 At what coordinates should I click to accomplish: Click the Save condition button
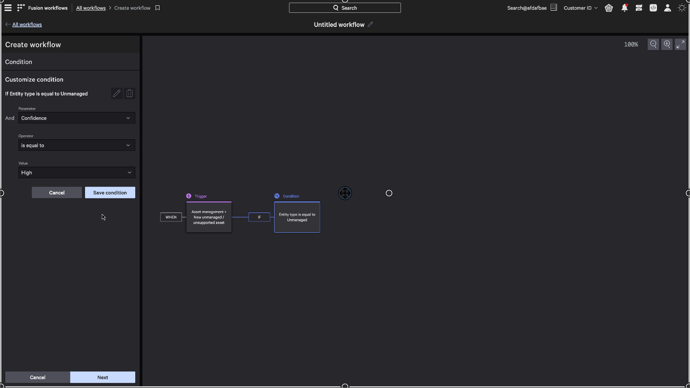[x=110, y=193]
